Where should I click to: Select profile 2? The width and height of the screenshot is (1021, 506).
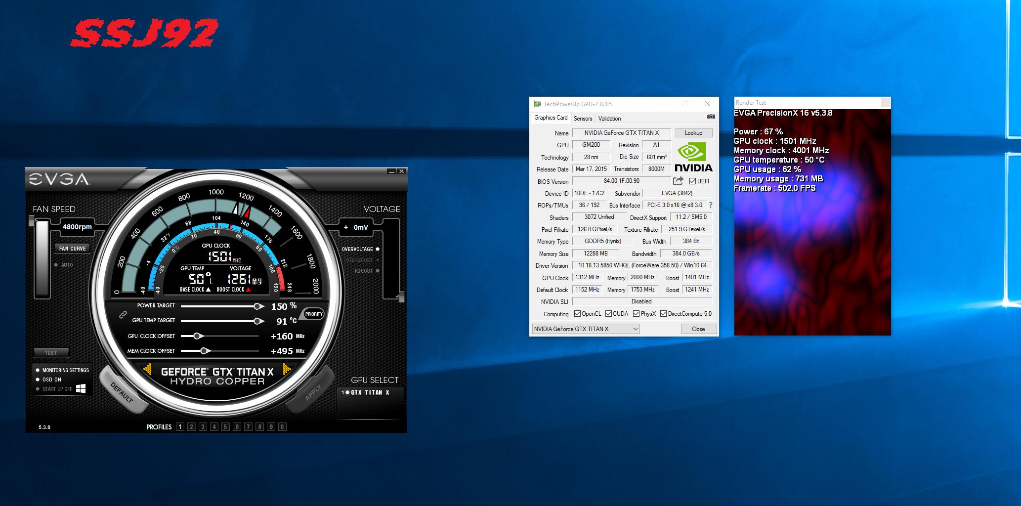click(x=191, y=427)
